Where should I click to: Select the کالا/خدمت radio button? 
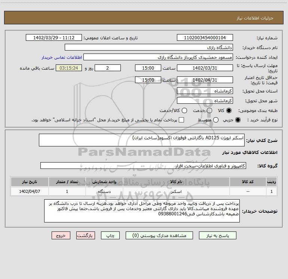pyautogui.click(x=184, y=110)
